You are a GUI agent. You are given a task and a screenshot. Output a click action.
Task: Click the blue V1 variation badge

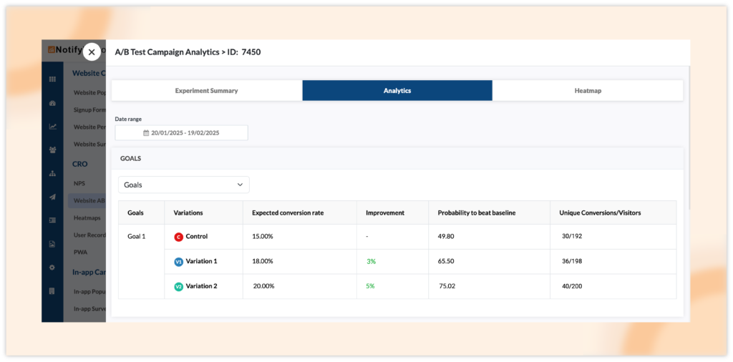[x=178, y=262]
